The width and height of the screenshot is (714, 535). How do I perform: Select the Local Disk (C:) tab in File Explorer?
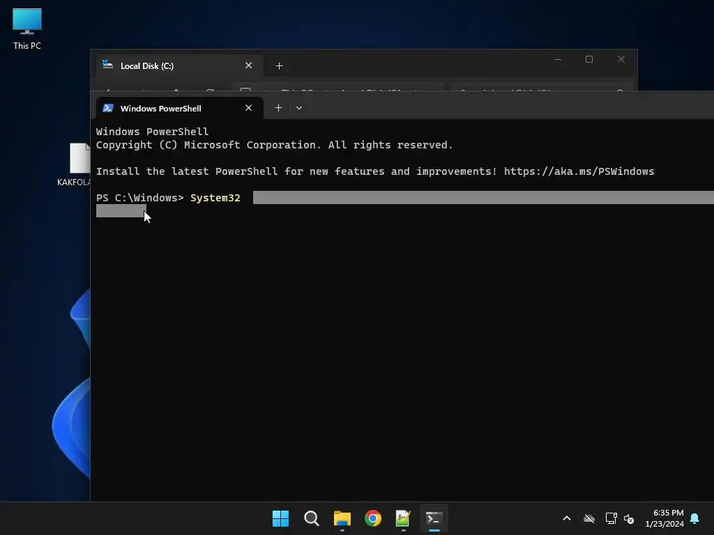tap(180, 65)
